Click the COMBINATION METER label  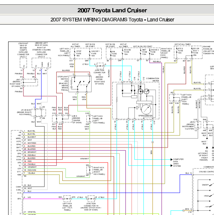(152, 79)
